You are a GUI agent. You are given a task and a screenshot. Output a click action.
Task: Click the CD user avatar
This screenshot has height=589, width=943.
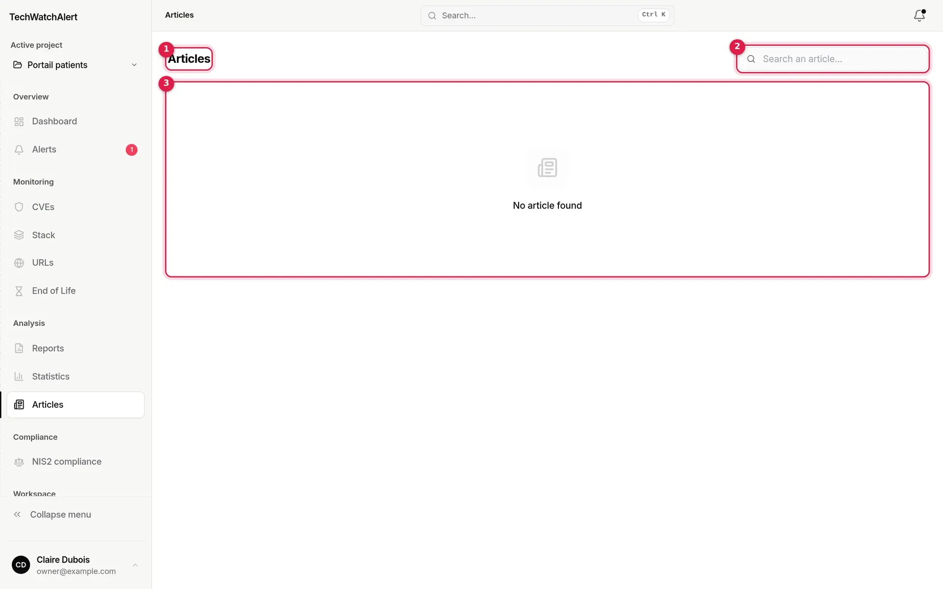tap(21, 565)
